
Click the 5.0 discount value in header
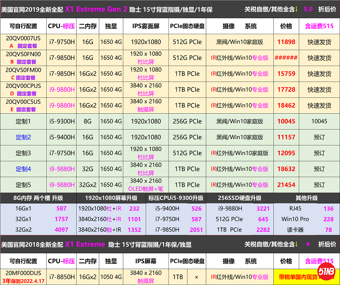point(308,9)
